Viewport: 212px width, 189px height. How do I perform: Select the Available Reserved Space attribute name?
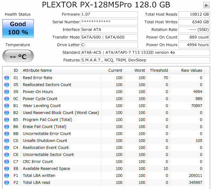point(46,169)
